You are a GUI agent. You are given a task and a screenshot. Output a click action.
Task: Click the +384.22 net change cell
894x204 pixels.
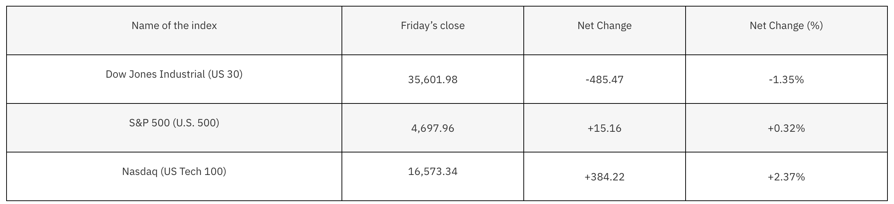[604, 177]
